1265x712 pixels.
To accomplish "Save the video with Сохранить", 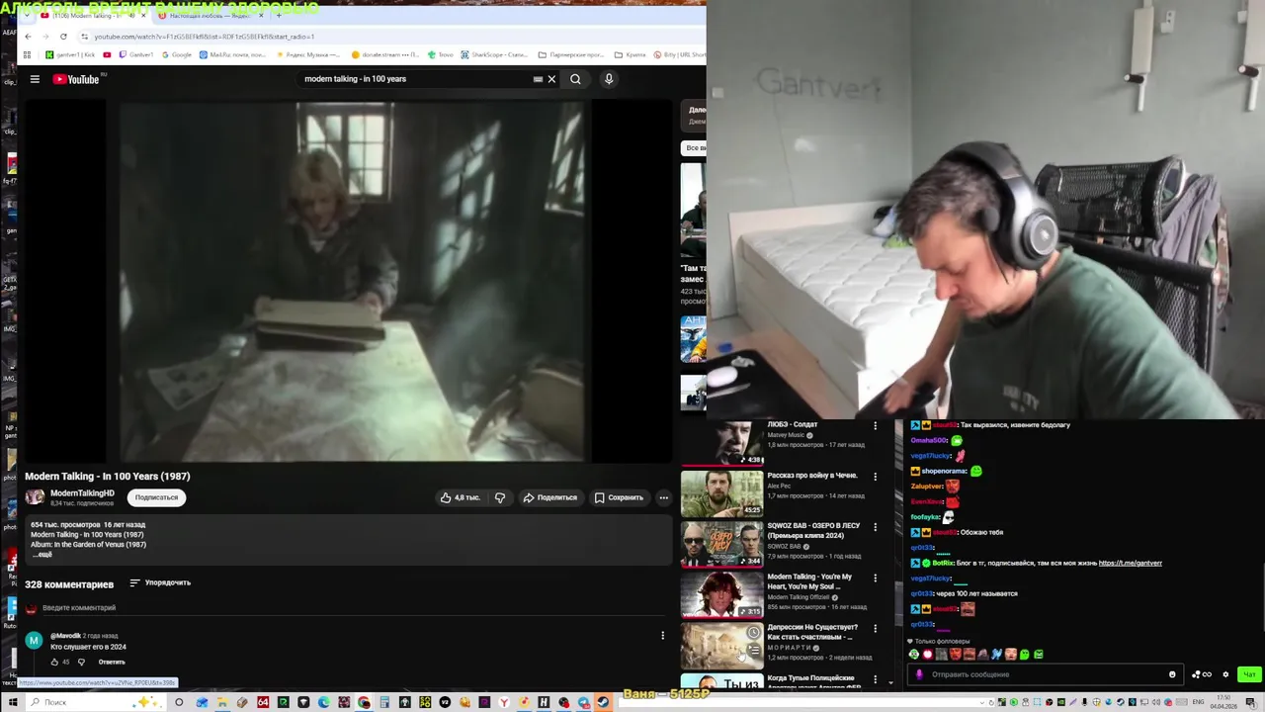I will tap(619, 497).
